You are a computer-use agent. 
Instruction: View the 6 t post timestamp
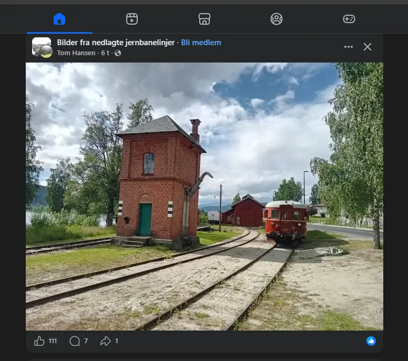click(x=105, y=53)
